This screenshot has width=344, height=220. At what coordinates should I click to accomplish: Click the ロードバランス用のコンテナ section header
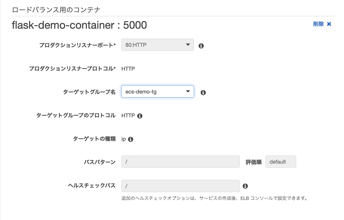pos(56,10)
